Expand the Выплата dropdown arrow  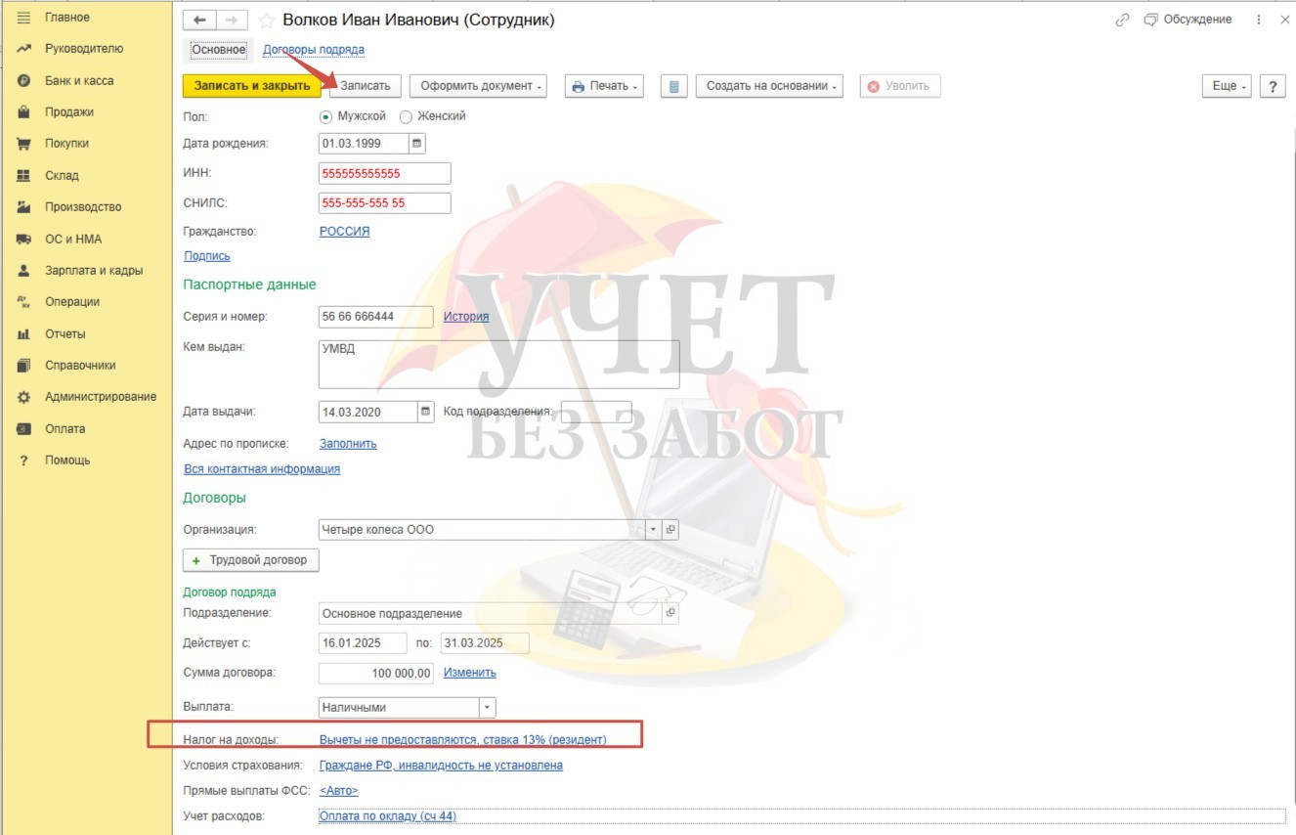pos(488,707)
